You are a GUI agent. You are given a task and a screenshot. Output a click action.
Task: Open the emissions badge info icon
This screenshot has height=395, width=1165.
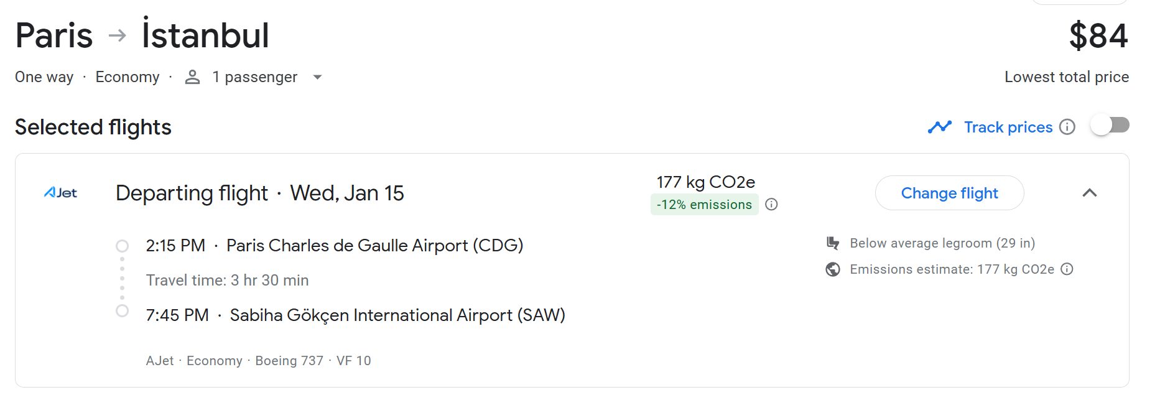pyautogui.click(x=771, y=205)
